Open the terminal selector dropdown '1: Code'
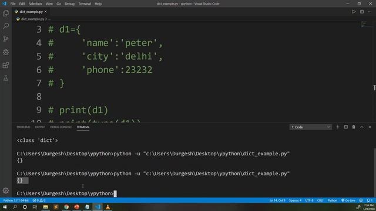This screenshot has width=376, height=211. click(x=311, y=127)
